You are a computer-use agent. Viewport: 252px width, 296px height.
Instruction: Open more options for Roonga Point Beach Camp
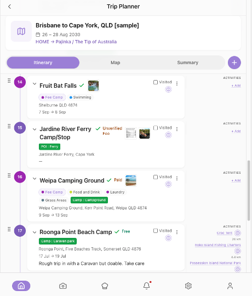coord(177,232)
